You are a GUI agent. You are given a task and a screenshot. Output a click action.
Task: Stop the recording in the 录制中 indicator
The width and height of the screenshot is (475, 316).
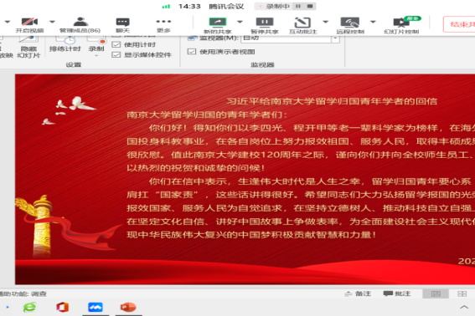[x=310, y=6]
